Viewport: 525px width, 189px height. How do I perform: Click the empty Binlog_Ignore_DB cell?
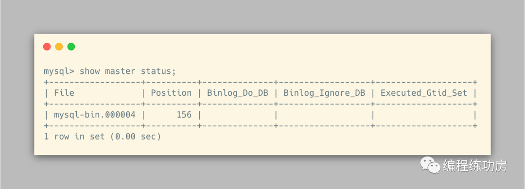click(x=324, y=115)
